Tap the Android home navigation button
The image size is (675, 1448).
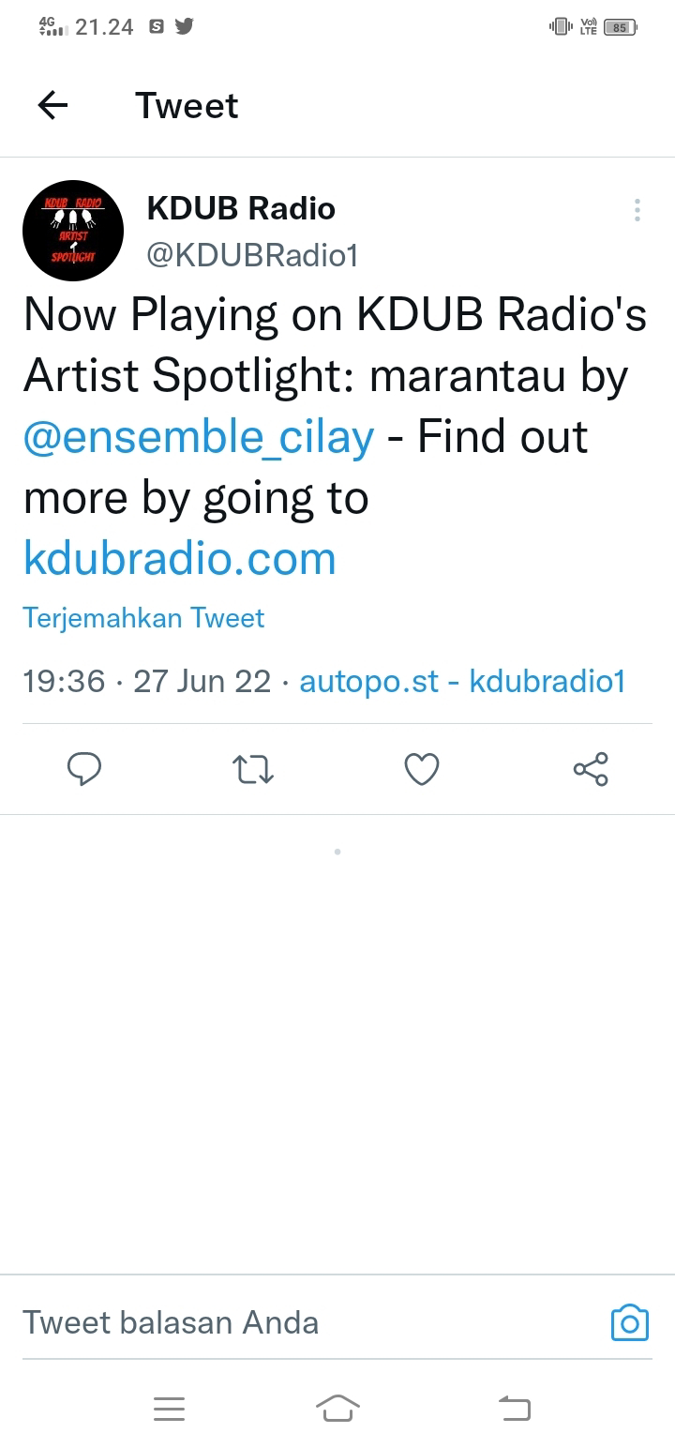click(x=337, y=1408)
